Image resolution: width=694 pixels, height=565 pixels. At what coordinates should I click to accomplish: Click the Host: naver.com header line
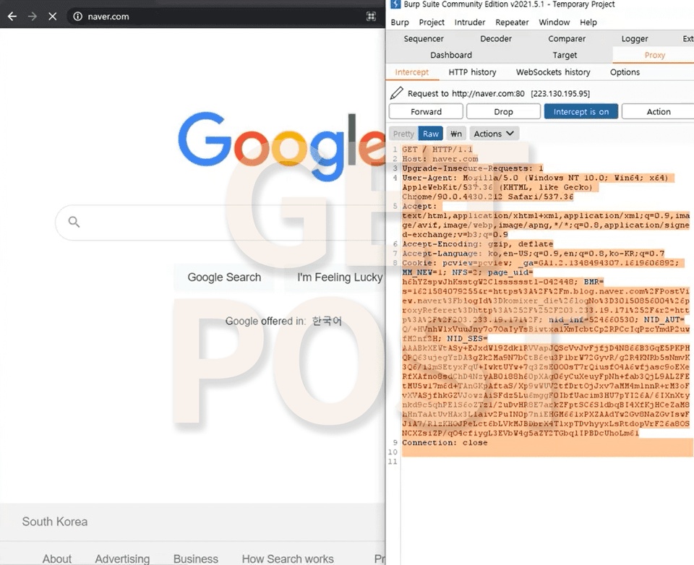pyautogui.click(x=440, y=159)
